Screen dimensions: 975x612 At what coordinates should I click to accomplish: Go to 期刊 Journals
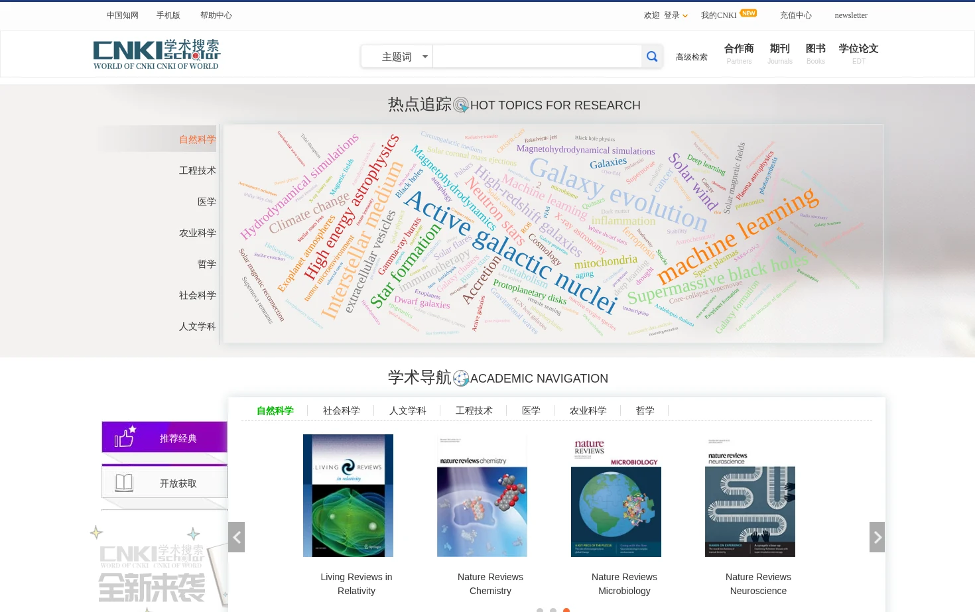pyautogui.click(x=780, y=53)
